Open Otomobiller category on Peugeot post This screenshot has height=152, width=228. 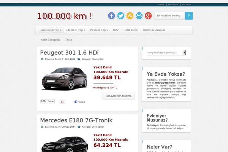[x=98, y=59]
